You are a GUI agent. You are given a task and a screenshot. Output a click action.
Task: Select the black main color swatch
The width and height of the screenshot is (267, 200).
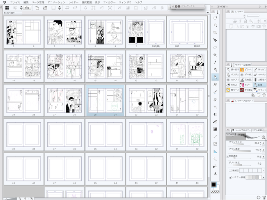pos(213,185)
